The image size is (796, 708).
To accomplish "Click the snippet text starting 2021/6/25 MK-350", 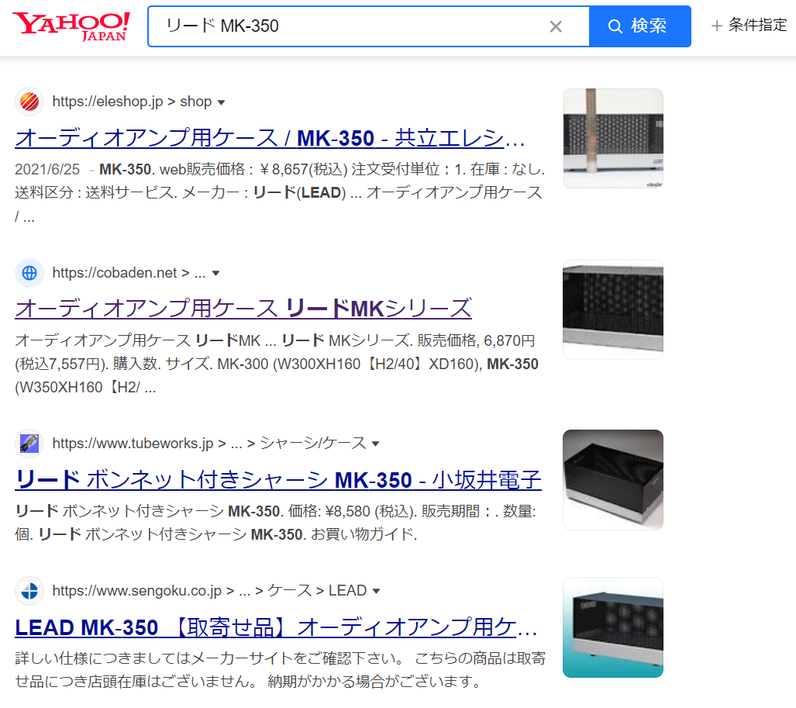I will click(280, 192).
